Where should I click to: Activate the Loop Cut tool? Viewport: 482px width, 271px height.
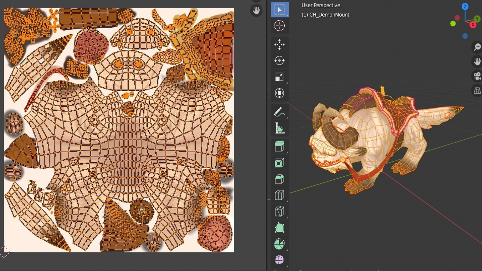pyautogui.click(x=280, y=195)
